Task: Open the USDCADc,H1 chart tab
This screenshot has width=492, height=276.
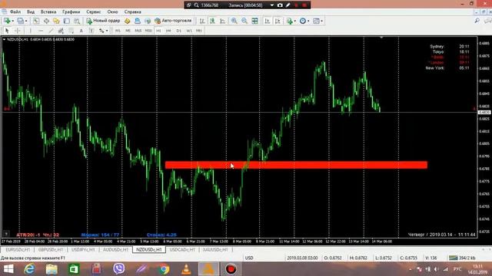Action: tap(182, 250)
